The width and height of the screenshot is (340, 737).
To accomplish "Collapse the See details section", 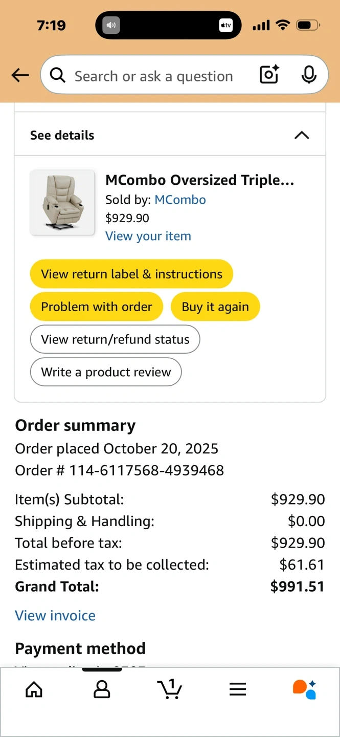I will pyautogui.click(x=302, y=135).
